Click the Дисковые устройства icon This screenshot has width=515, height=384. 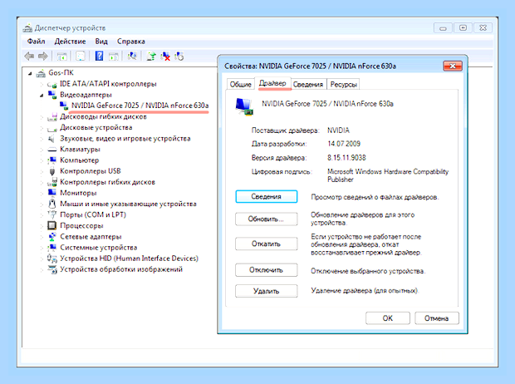click(x=52, y=127)
